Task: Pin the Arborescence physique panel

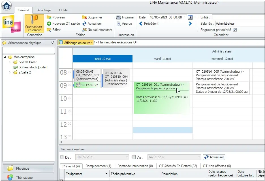Action: click(x=53, y=43)
